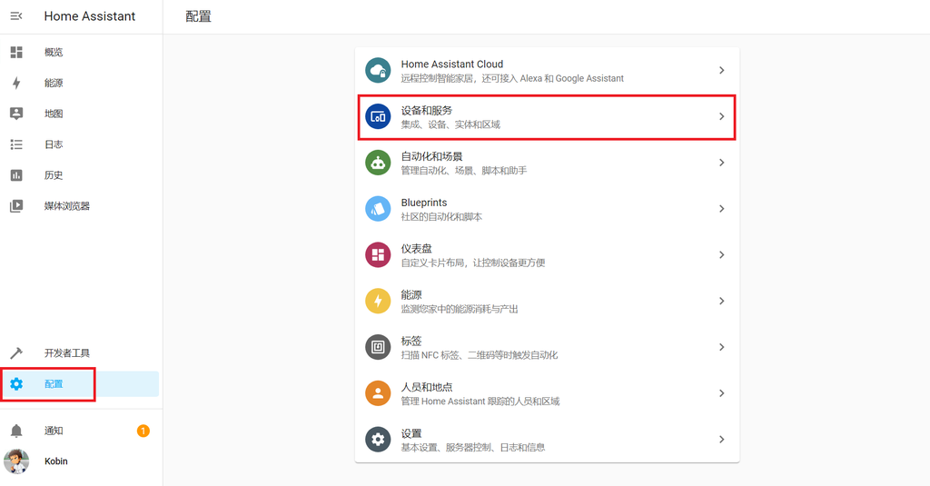Click the Home Assistant Cloud icon

pyautogui.click(x=378, y=70)
